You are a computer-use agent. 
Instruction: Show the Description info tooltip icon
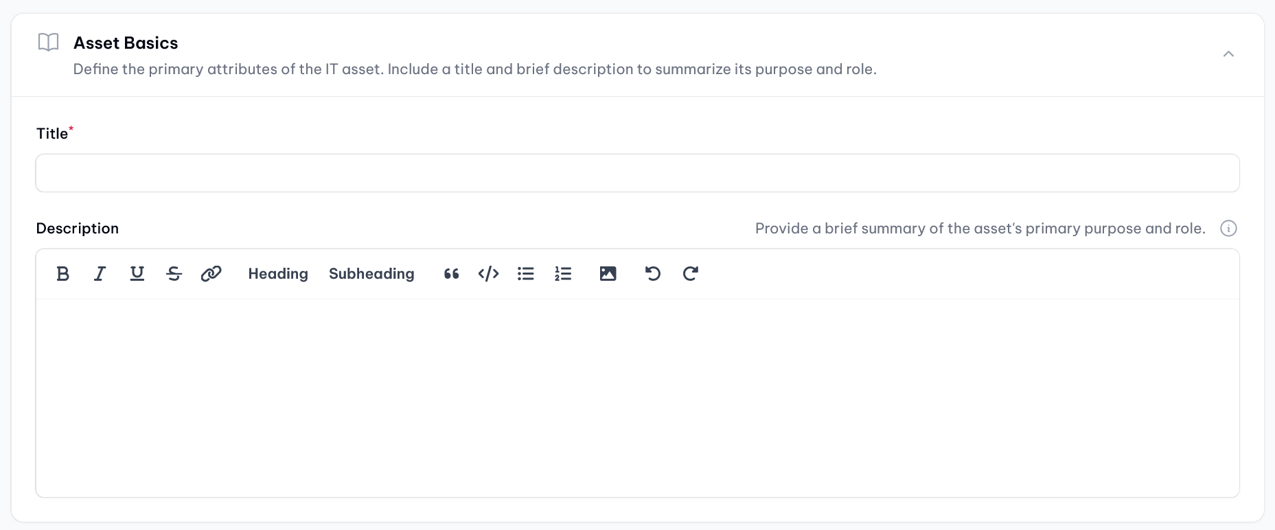tap(1228, 229)
